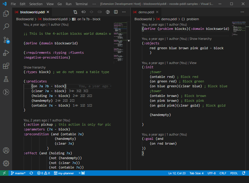Open the Explorer view in activity bar
This screenshot has width=249, height=183.
(6, 14)
